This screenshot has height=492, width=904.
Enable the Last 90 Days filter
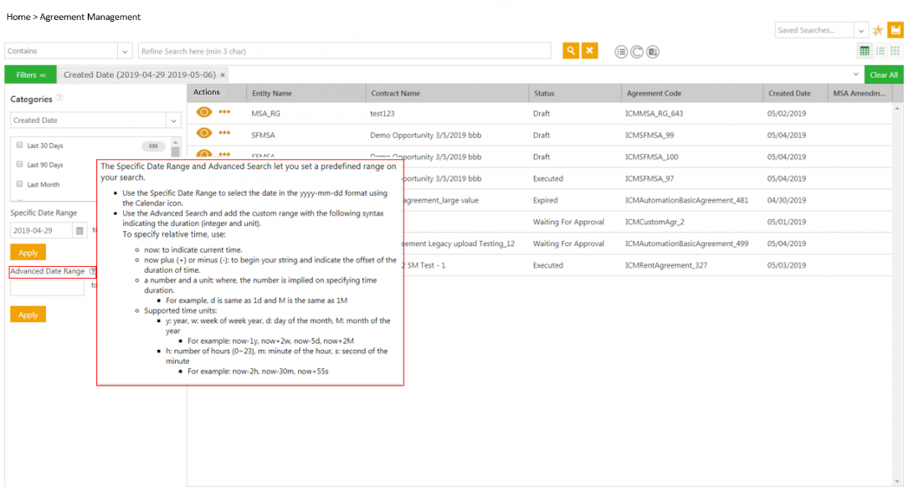(x=19, y=165)
